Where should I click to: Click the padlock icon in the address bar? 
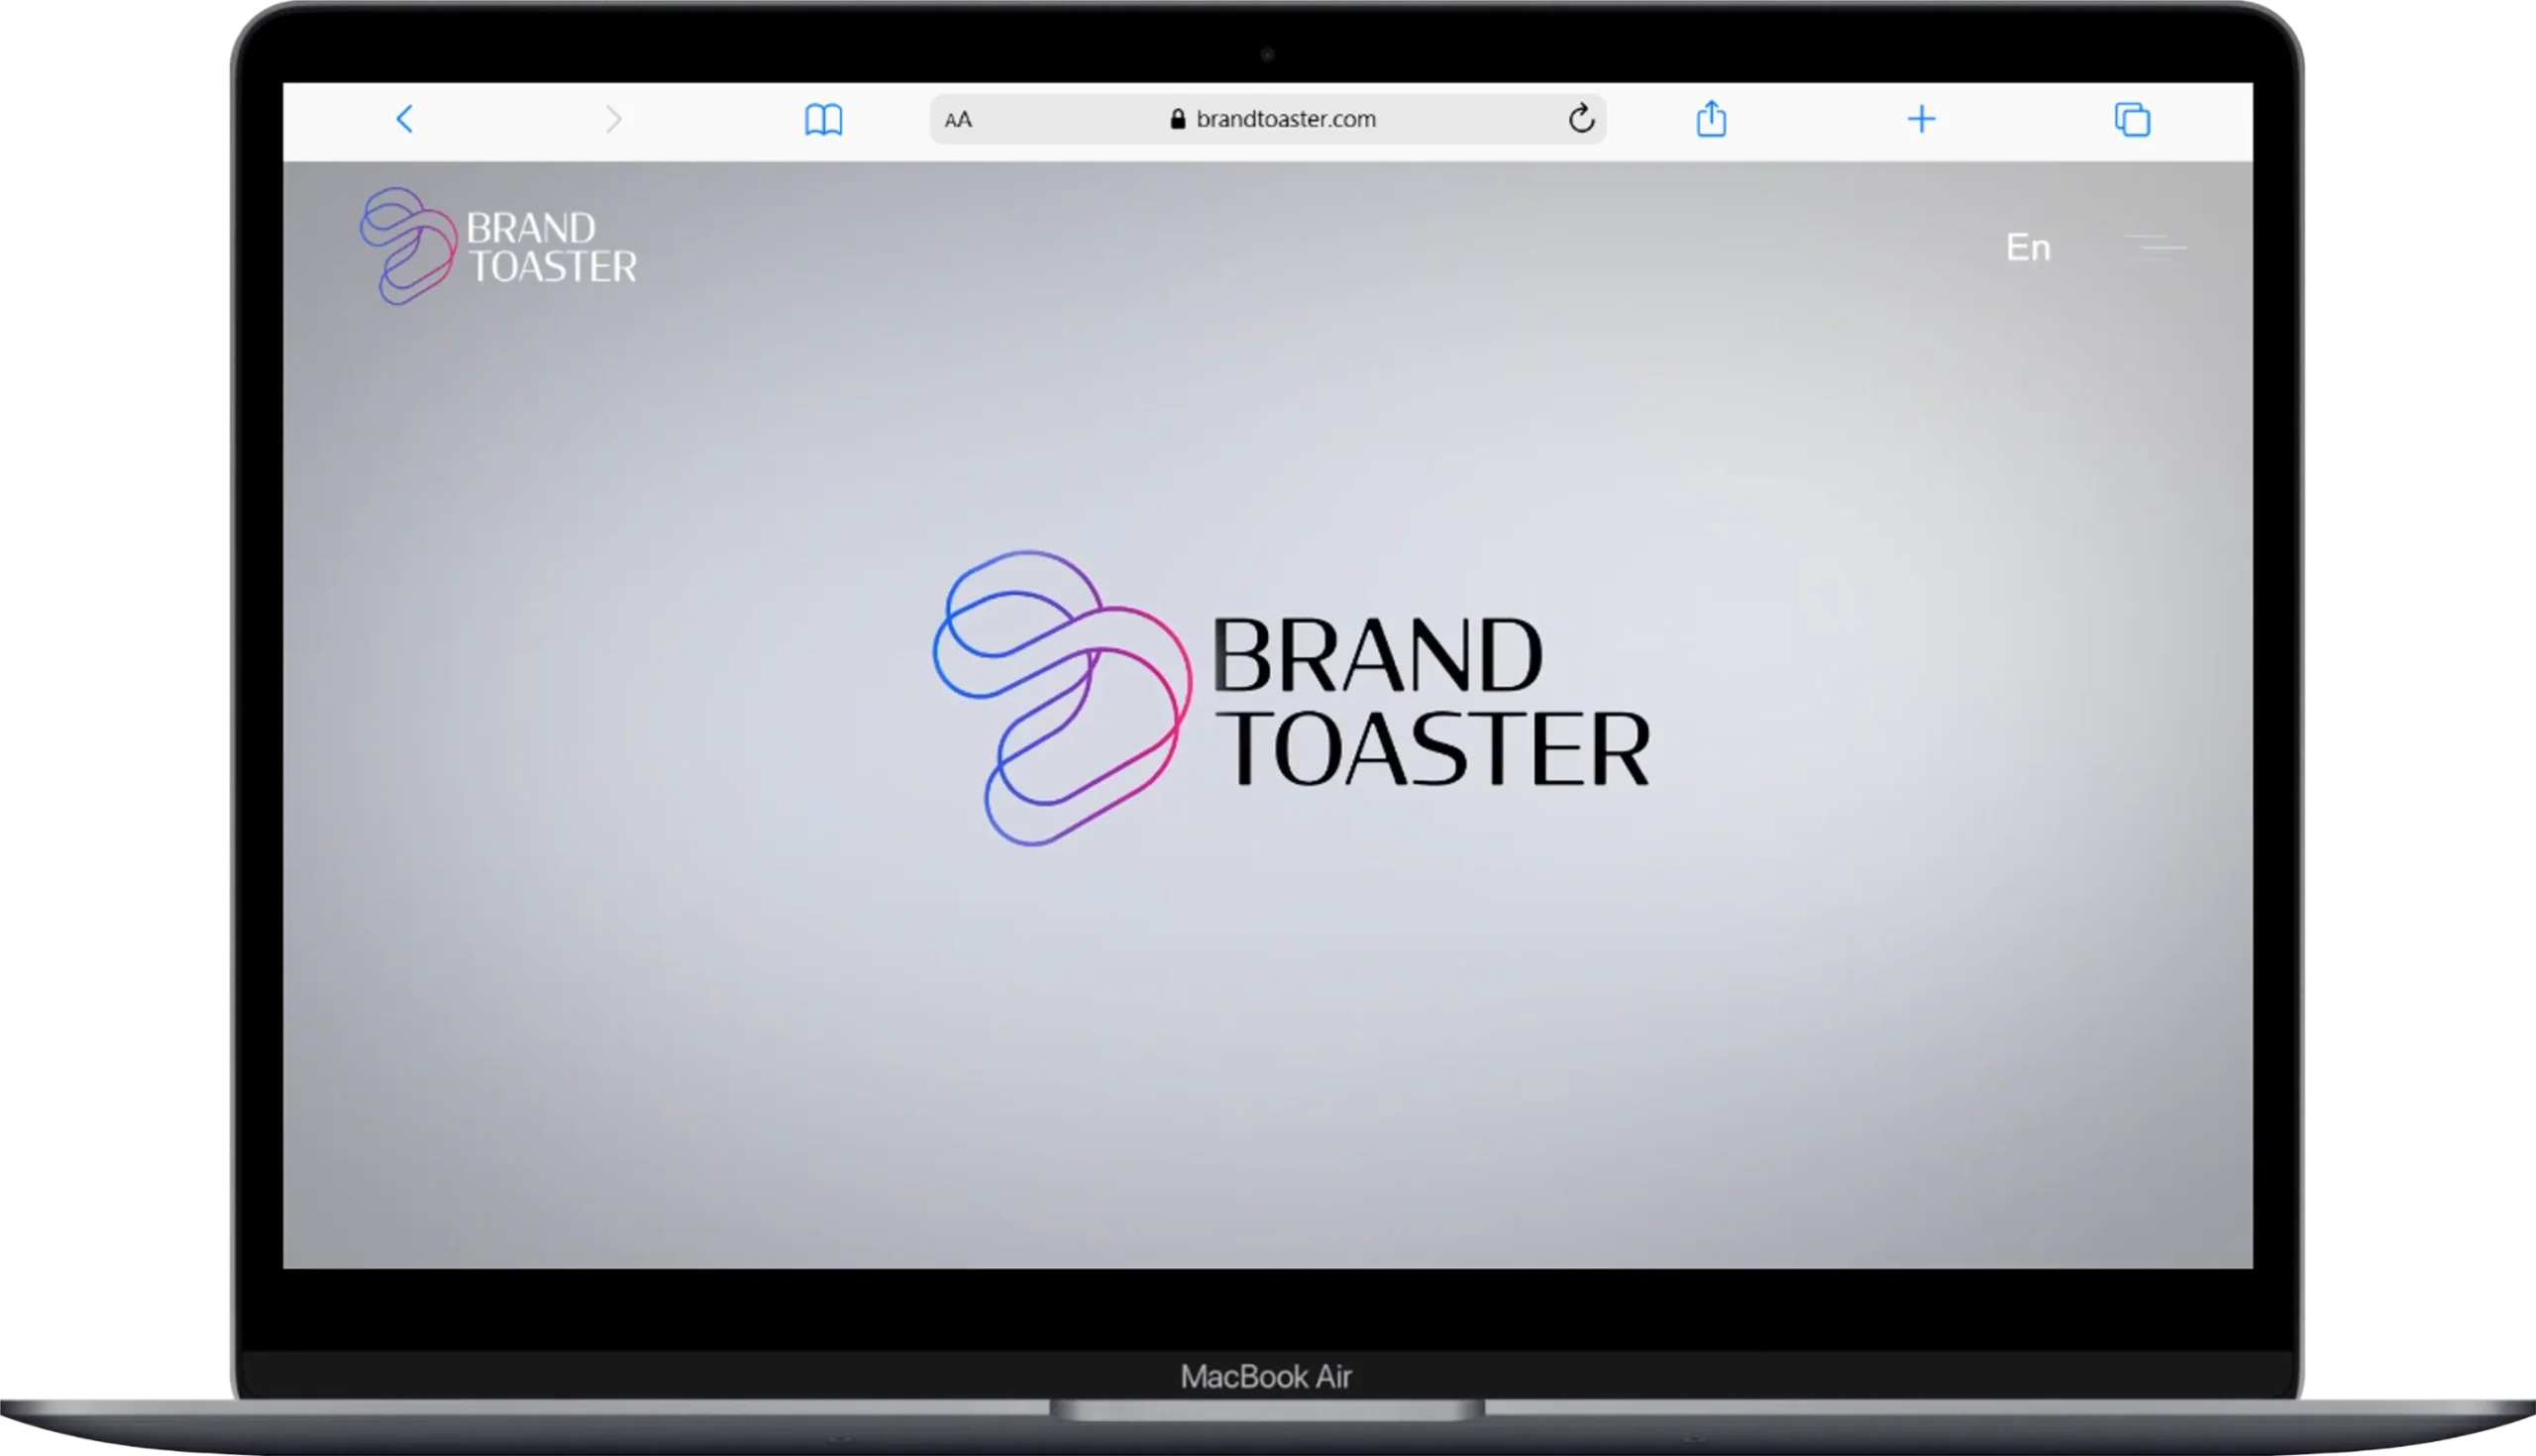(1178, 119)
